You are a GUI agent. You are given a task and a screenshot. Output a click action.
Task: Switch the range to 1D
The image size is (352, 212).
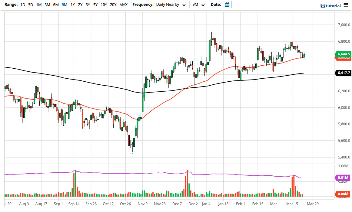pos(22,5)
